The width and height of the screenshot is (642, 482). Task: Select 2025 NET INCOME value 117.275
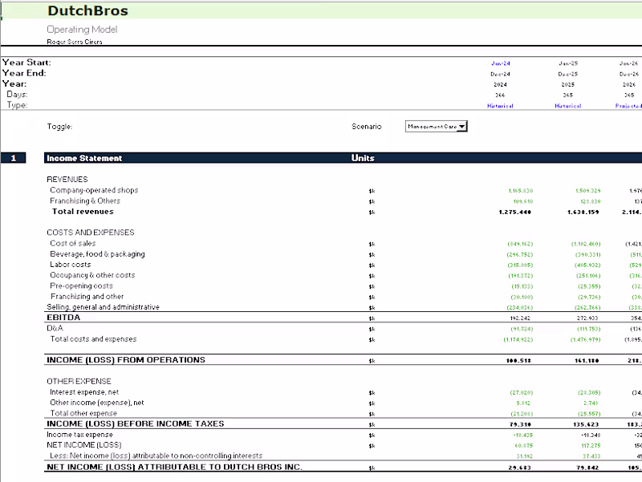click(591, 446)
